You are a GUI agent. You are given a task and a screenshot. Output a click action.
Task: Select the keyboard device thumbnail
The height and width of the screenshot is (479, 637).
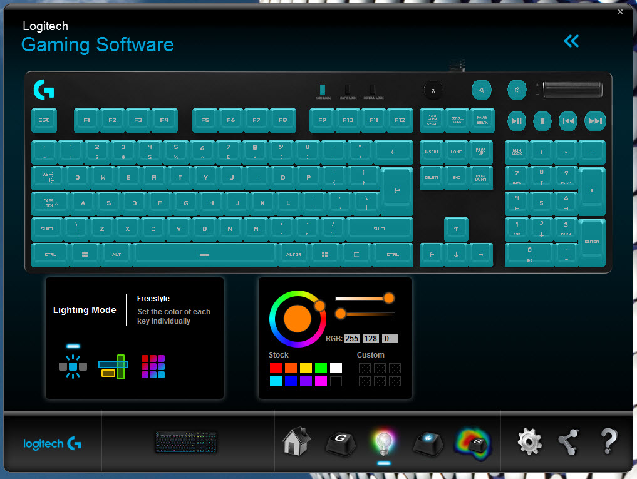pyautogui.click(x=186, y=441)
